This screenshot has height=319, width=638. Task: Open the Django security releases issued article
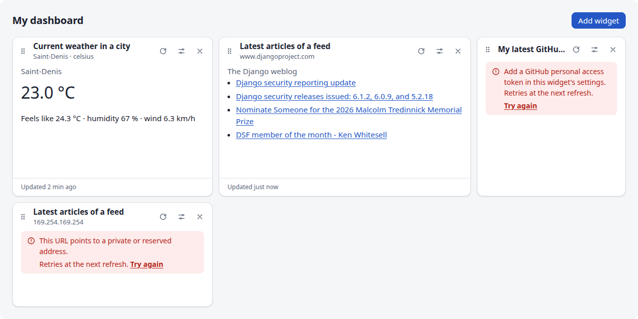pos(335,97)
